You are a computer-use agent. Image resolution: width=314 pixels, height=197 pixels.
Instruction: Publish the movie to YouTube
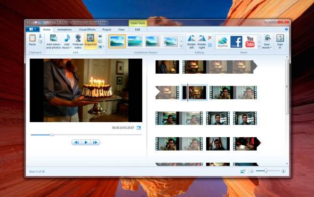250,42
